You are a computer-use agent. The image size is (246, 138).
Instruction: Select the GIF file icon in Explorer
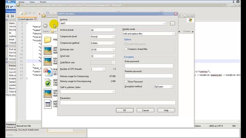(48, 72)
